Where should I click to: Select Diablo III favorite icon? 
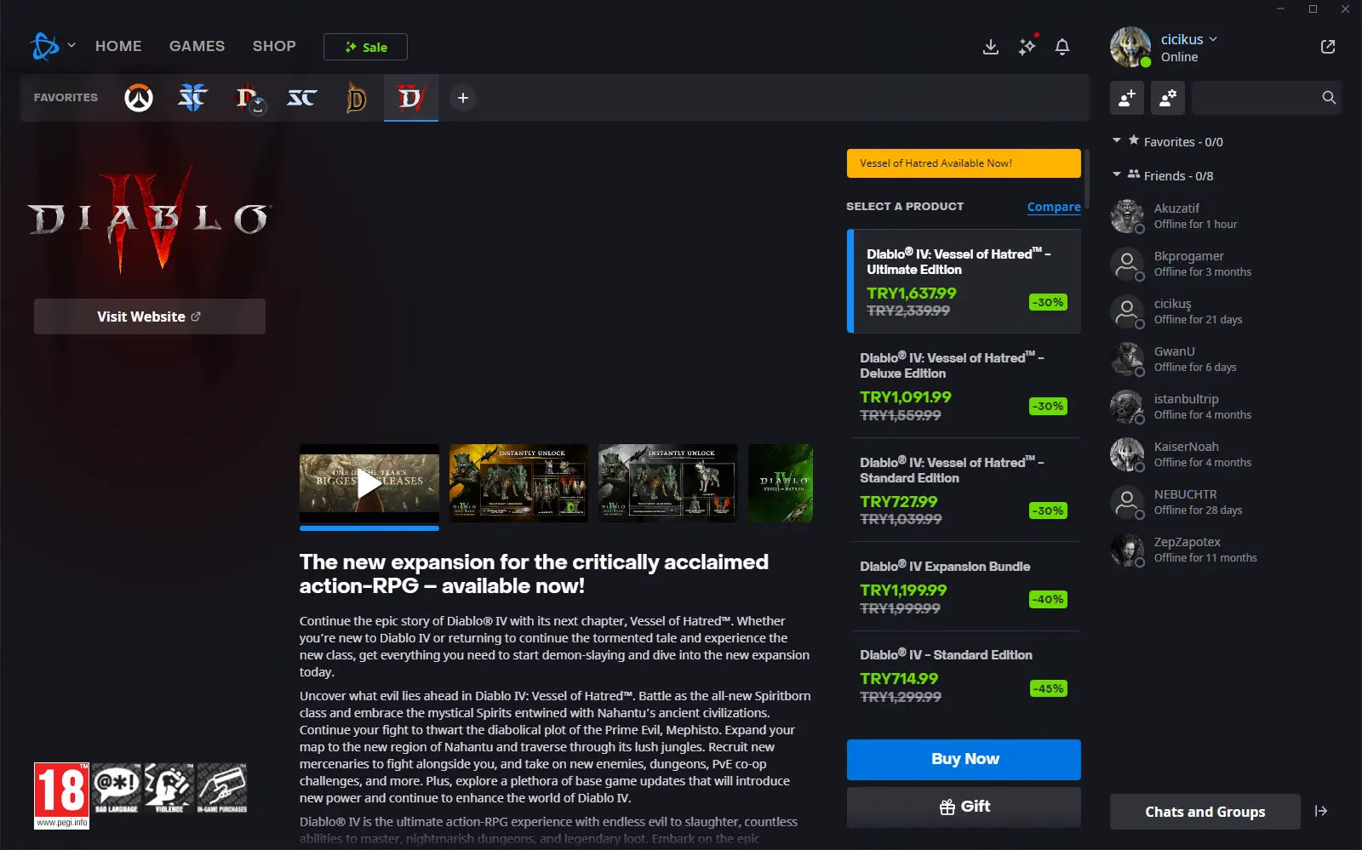pos(357,98)
